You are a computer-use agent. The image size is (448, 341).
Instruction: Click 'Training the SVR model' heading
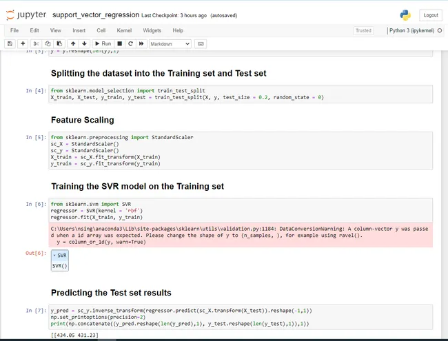point(137,187)
